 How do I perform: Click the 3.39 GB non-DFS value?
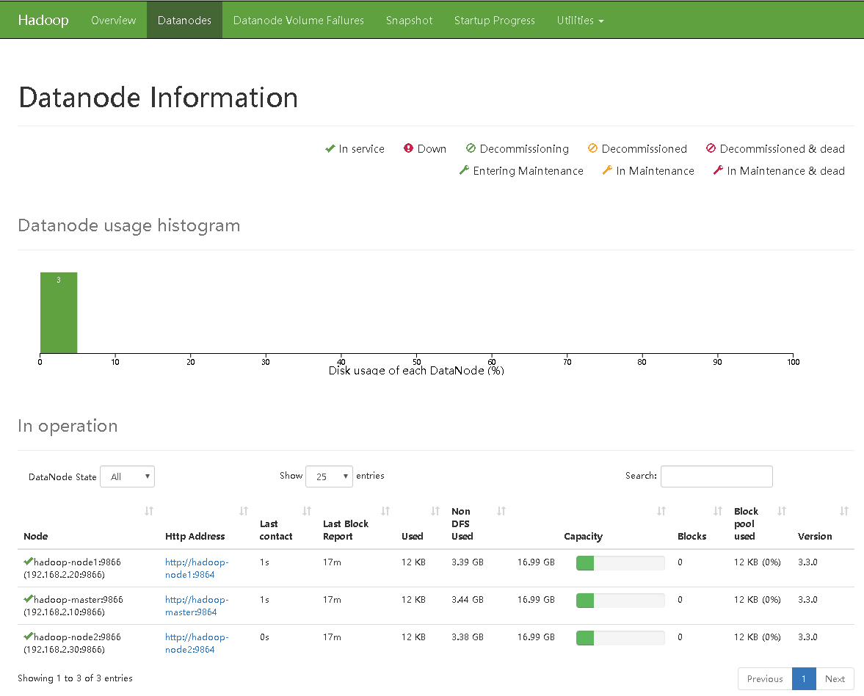[x=468, y=562]
